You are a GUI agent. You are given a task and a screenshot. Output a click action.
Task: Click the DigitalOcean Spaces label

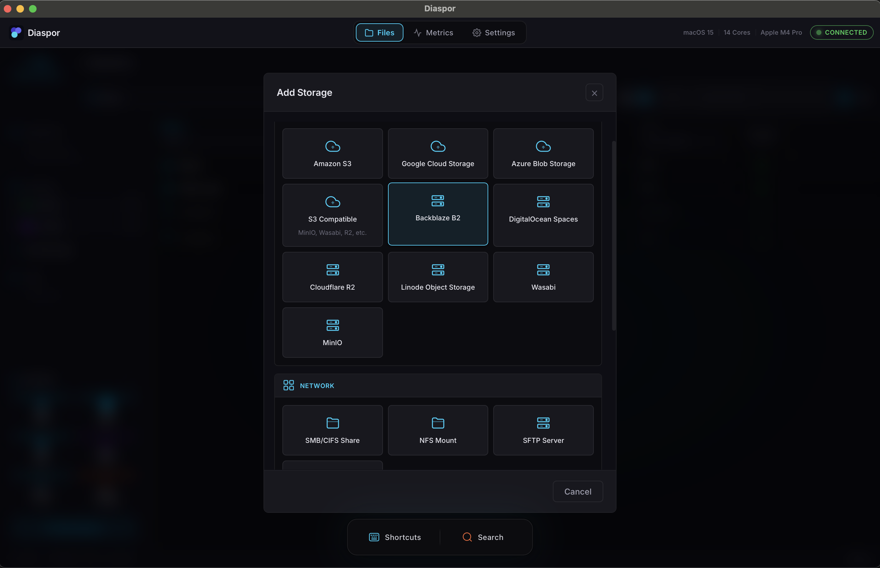click(x=543, y=219)
